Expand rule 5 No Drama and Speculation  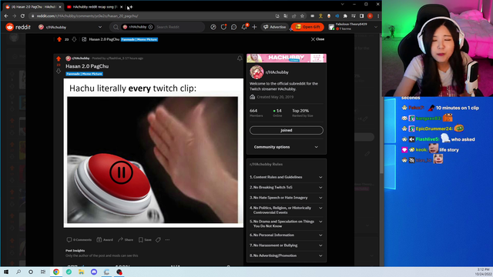pos(286,224)
